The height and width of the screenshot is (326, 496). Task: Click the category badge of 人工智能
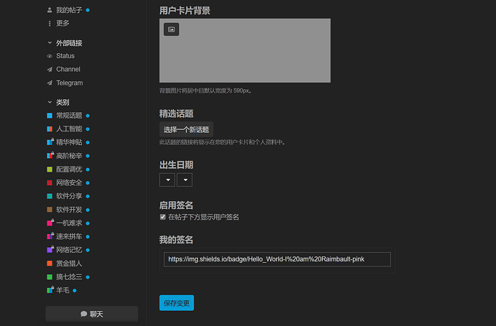coord(50,129)
